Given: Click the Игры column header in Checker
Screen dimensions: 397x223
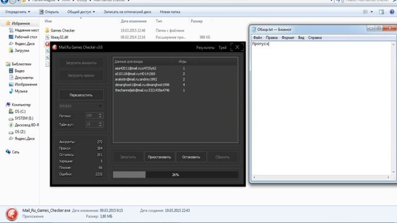Looking at the screenshot, I should (182, 61).
